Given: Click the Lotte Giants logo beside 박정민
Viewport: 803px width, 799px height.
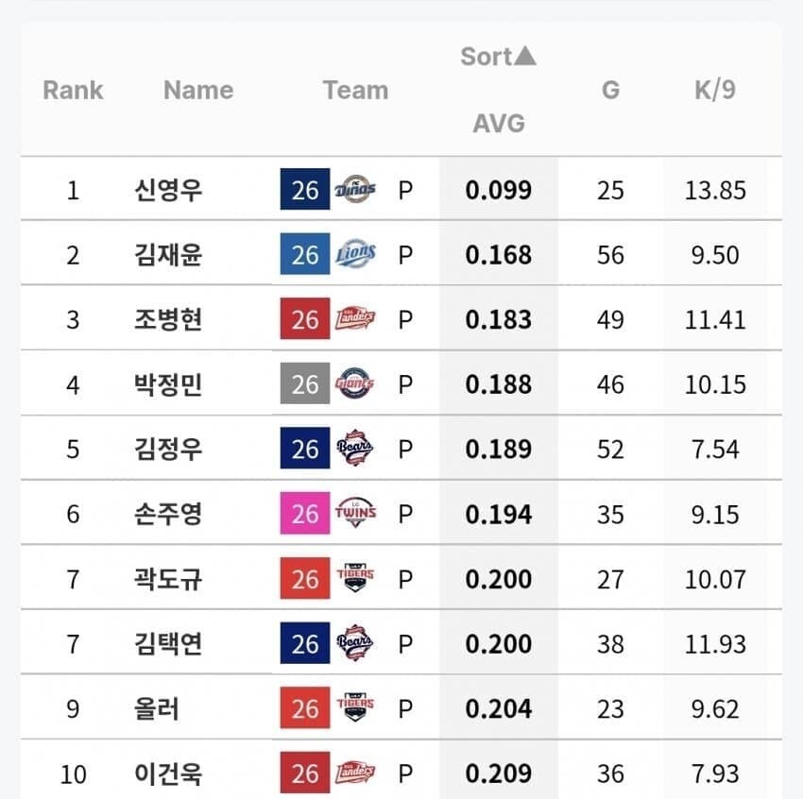Looking at the screenshot, I should [x=355, y=383].
